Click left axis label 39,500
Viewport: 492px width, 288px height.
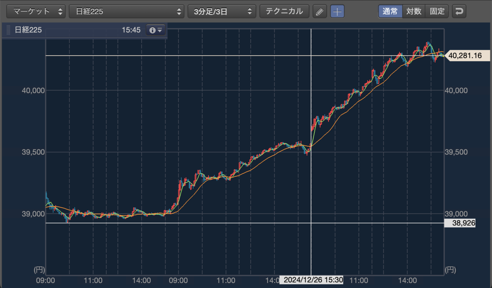(x=33, y=152)
